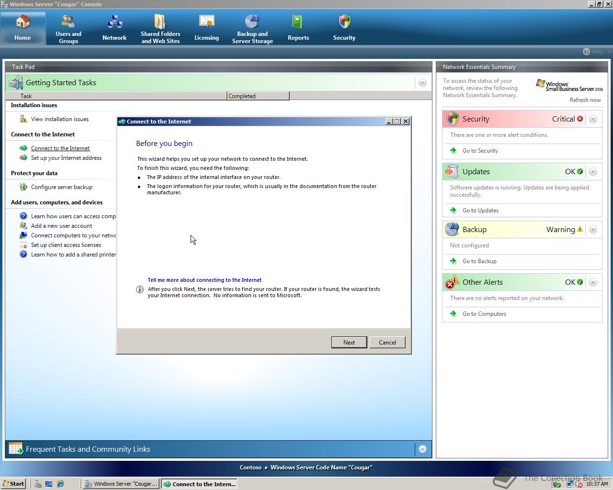Open the Security section

tap(344, 28)
